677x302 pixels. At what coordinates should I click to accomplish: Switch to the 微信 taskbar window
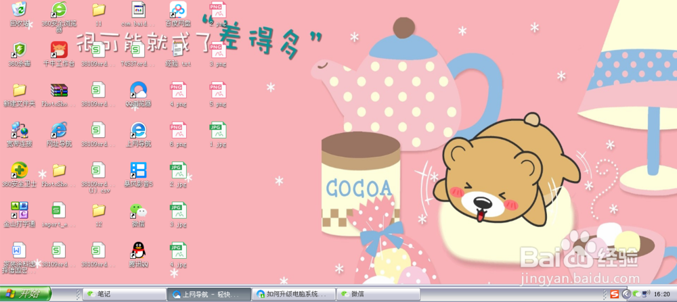378,295
